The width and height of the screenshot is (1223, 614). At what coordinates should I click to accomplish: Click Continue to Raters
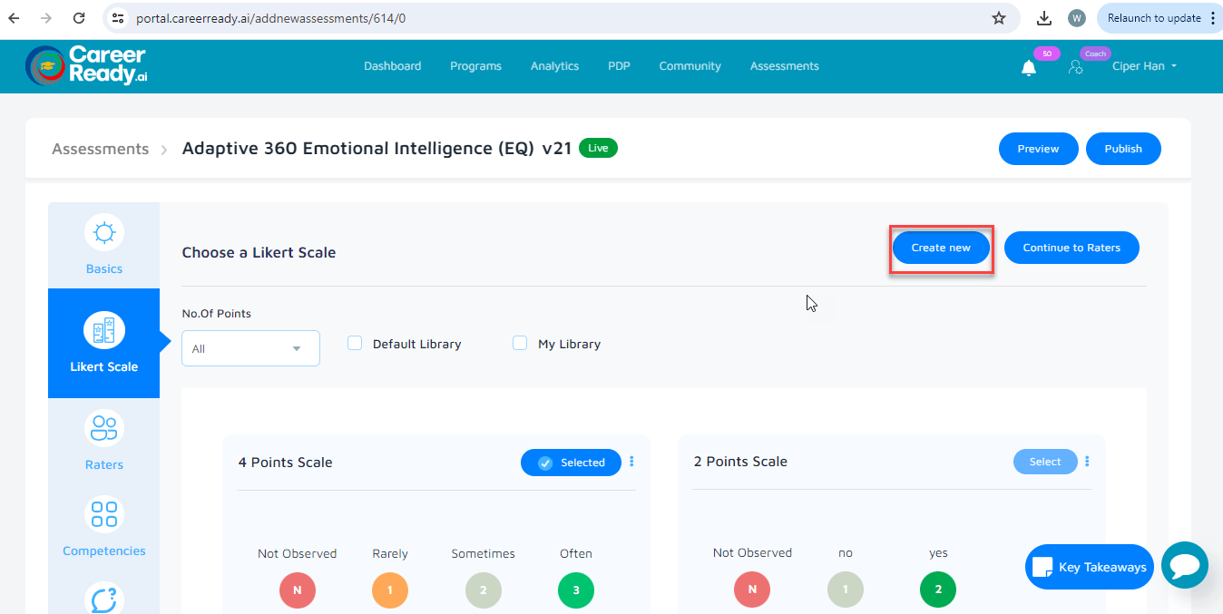pos(1071,247)
